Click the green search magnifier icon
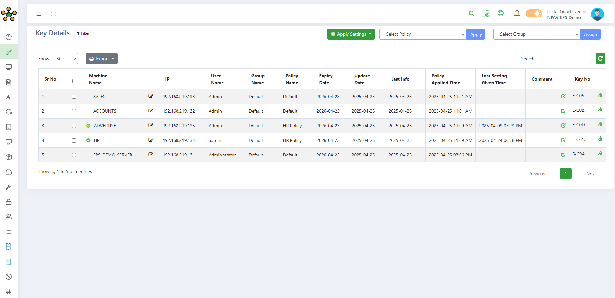Viewport: 615px width, 298px height. click(x=472, y=13)
